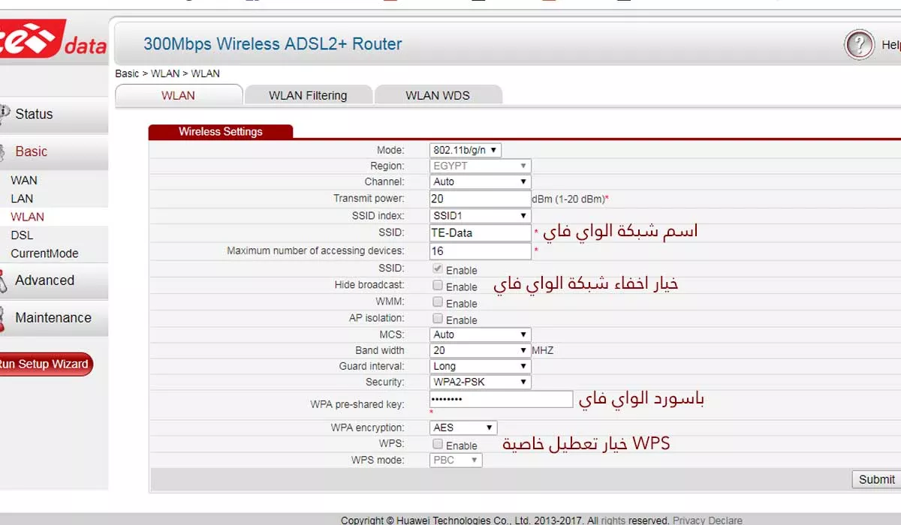Open the SSID index dropdown

pos(481,216)
